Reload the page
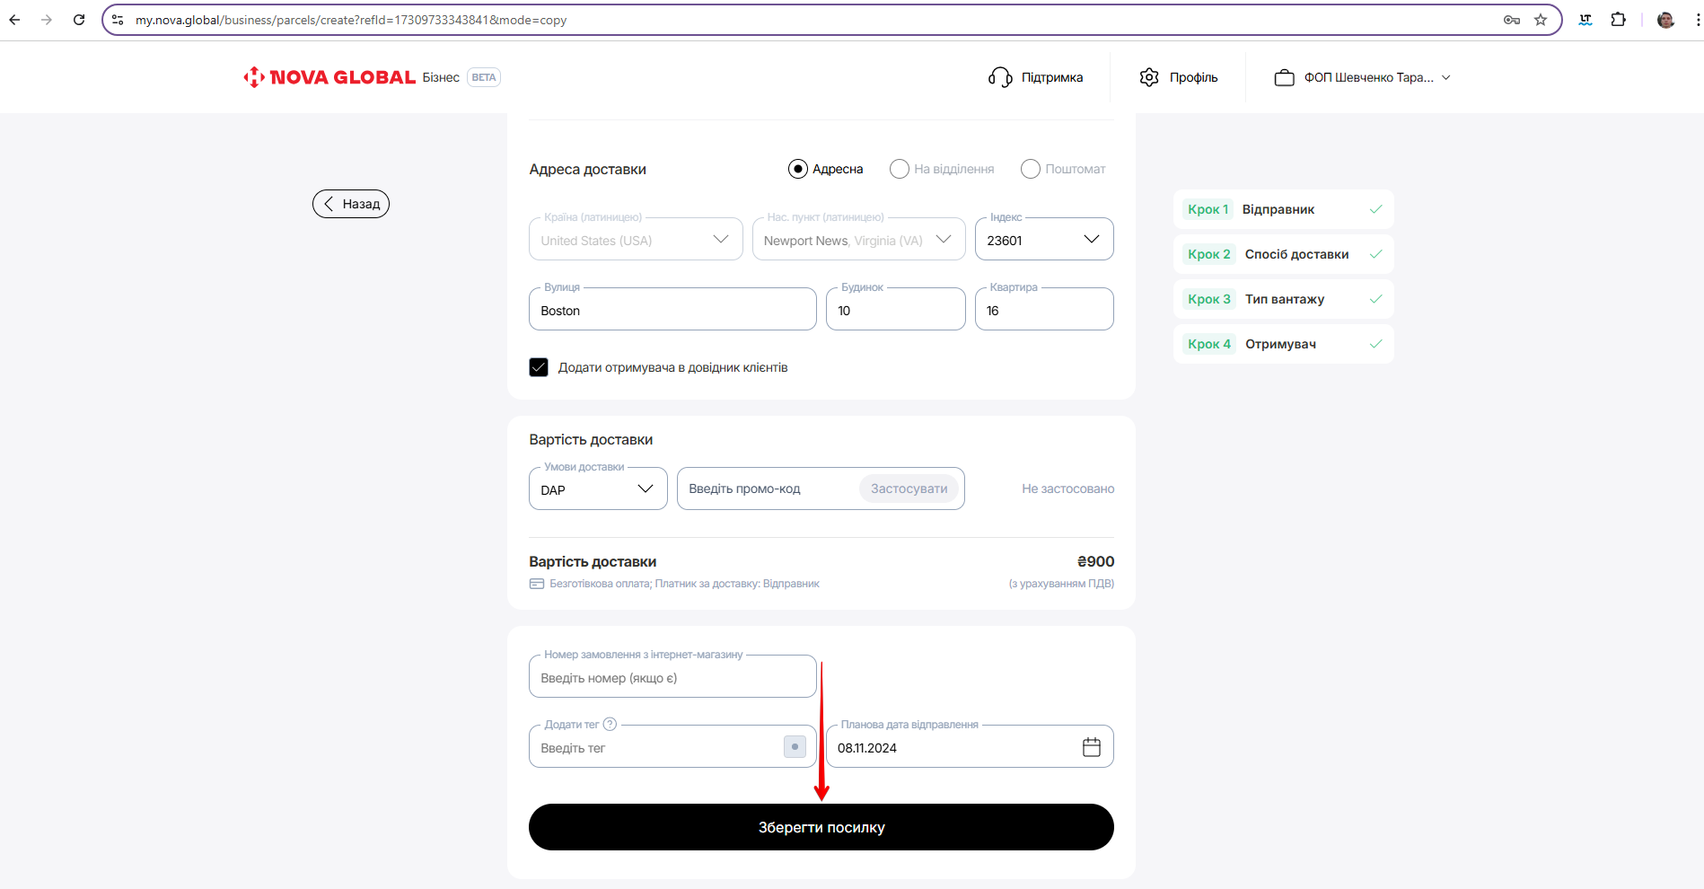Viewport: 1704px width, 889px height. (x=79, y=20)
